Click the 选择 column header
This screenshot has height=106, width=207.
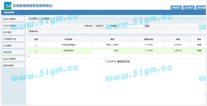click(x=36, y=39)
